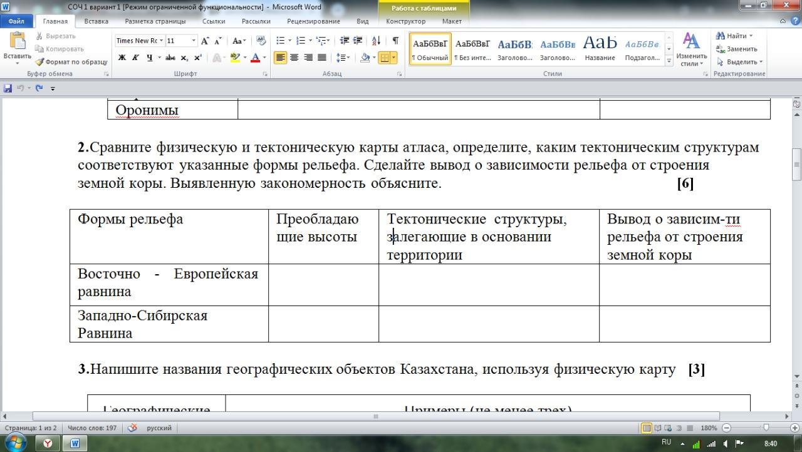Toggle subscript formatting

184,58
